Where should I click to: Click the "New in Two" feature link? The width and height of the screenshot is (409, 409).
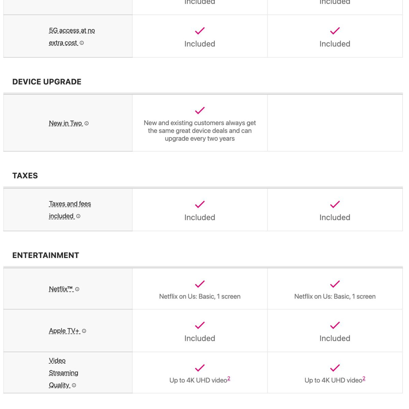(65, 123)
